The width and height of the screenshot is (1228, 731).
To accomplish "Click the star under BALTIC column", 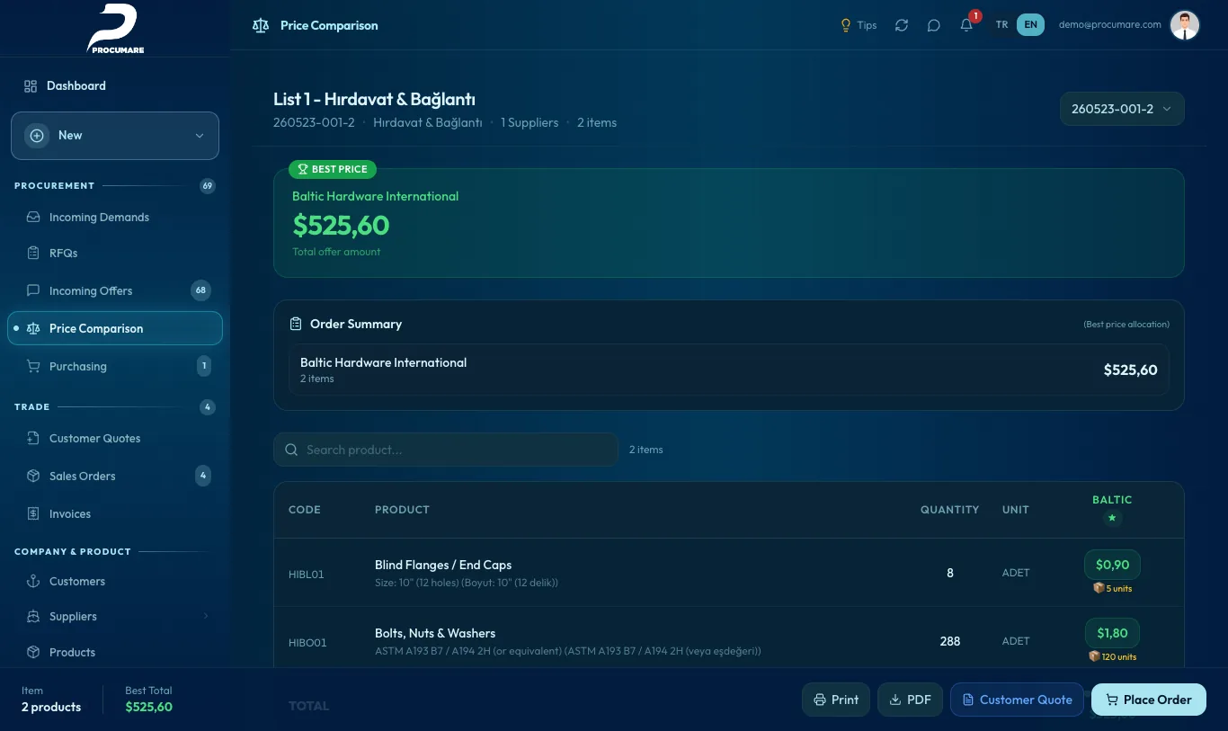I will pyautogui.click(x=1112, y=518).
